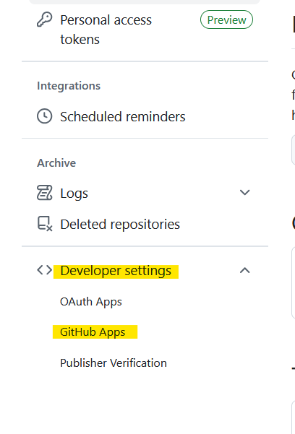Go to Deleted repositories
Image resolution: width=295 pixels, height=434 pixels.
coord(120,224)
